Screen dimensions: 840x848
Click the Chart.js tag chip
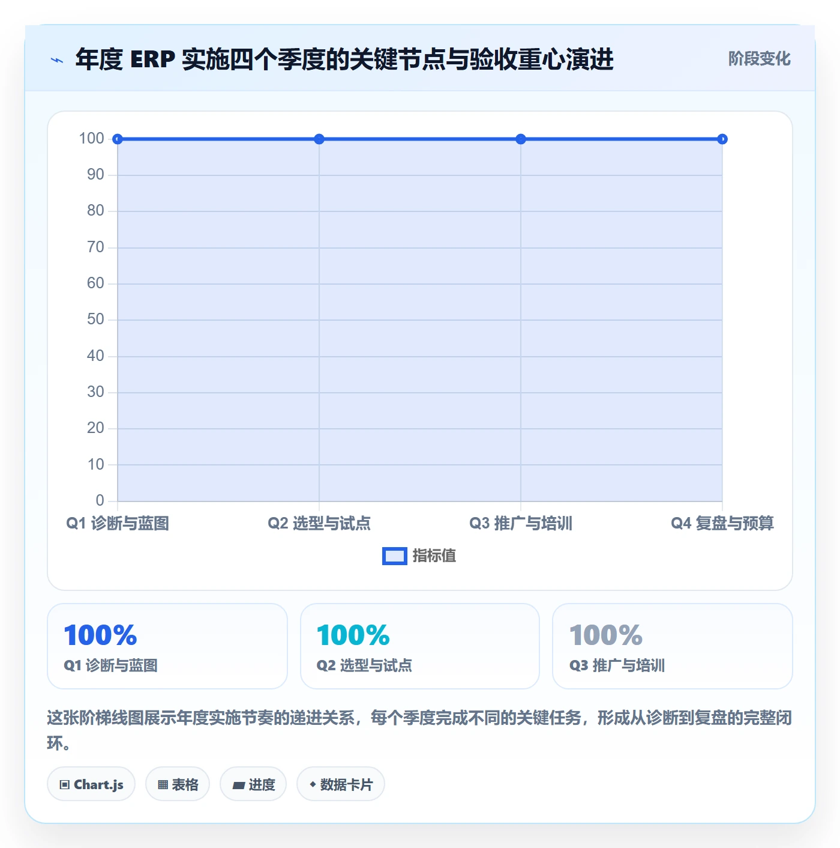[x=91, y=784]
